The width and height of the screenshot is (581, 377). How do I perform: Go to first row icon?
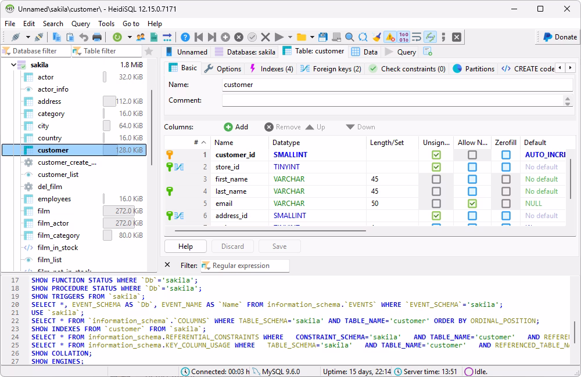pos(199,37)
